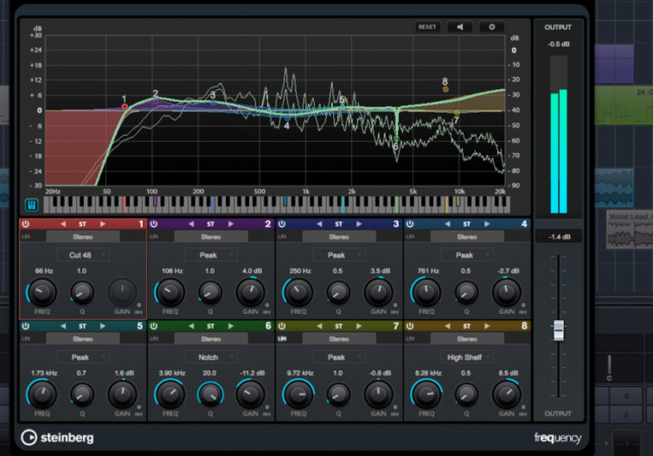Open band 8 High Shelf type dropdown

click(x=466, y=358)
